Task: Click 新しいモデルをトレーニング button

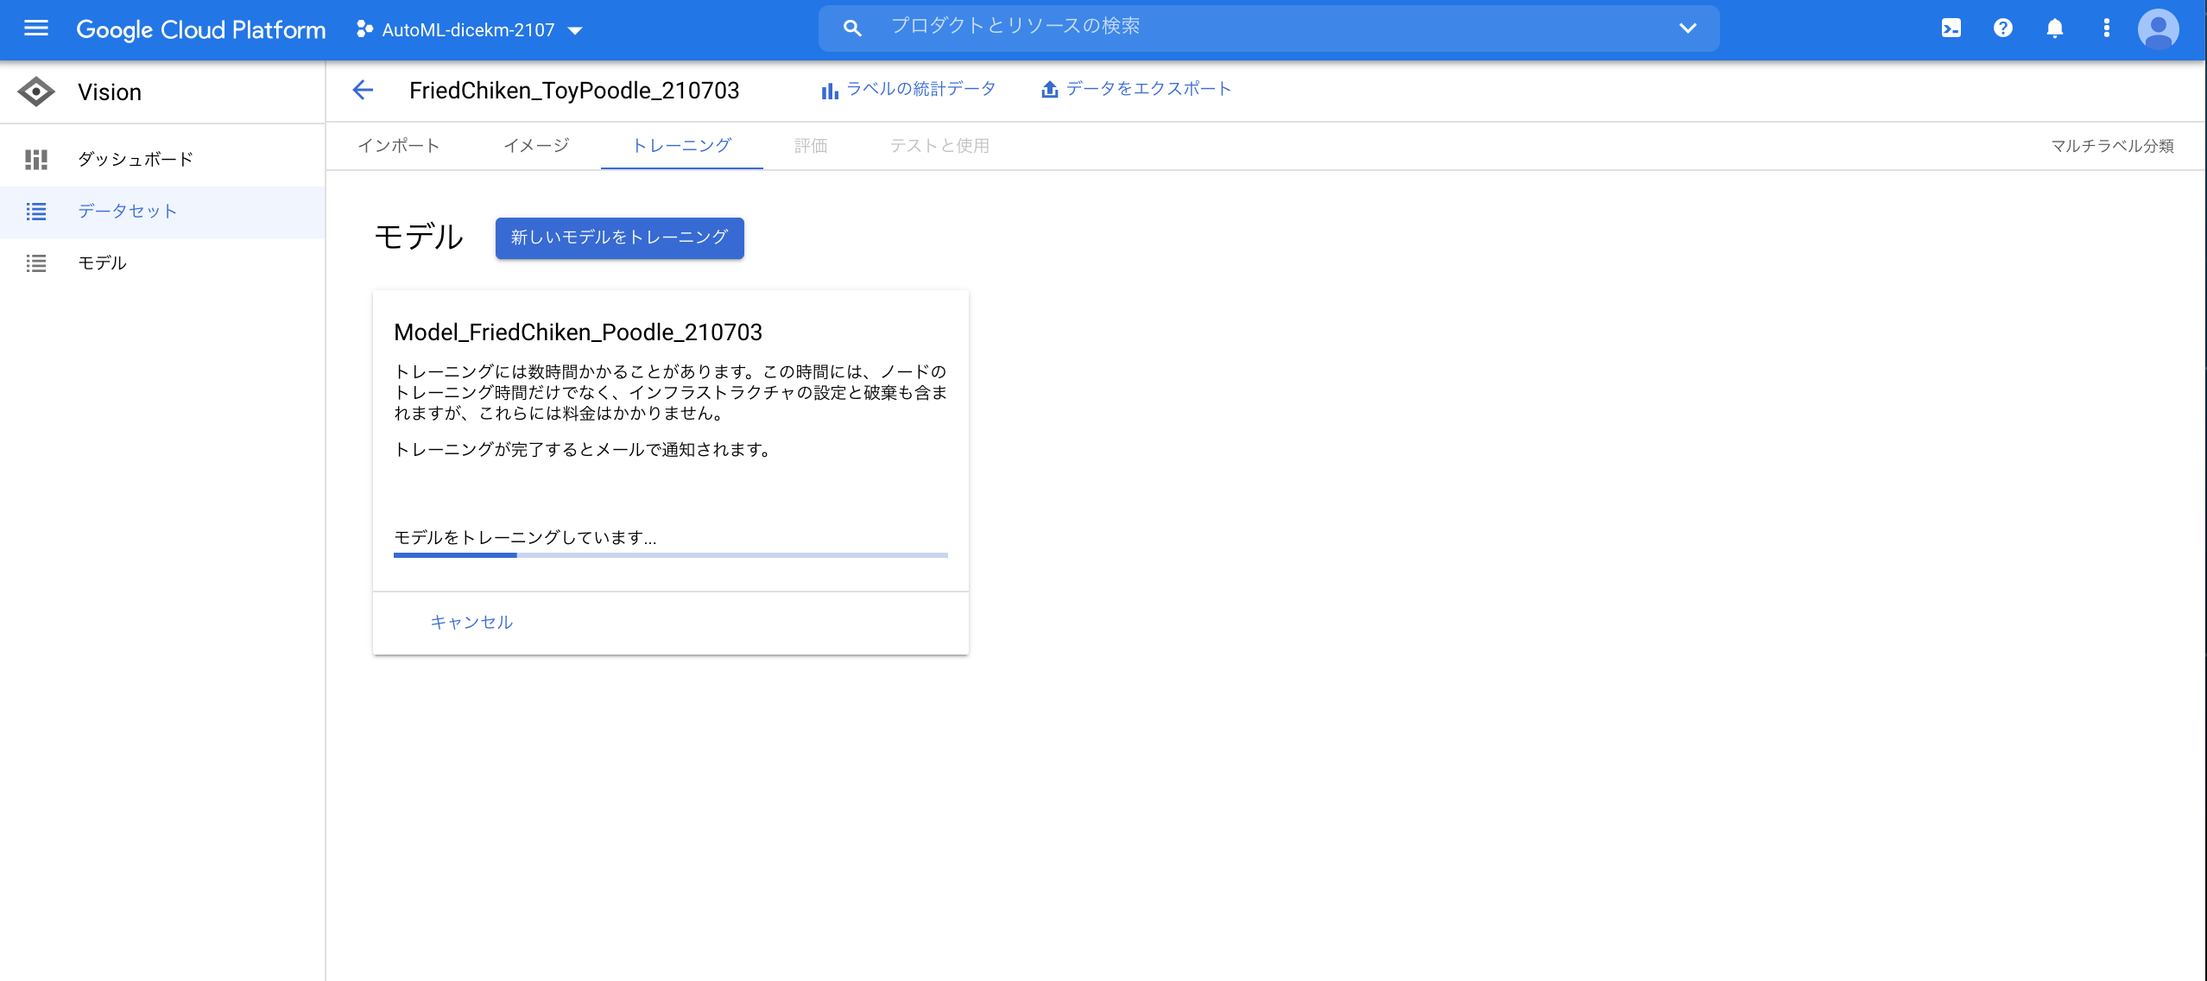Action: tap(619, 237)
